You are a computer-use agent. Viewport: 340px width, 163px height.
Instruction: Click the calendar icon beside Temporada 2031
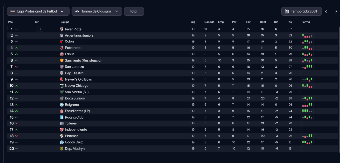(x=287, y=11)
